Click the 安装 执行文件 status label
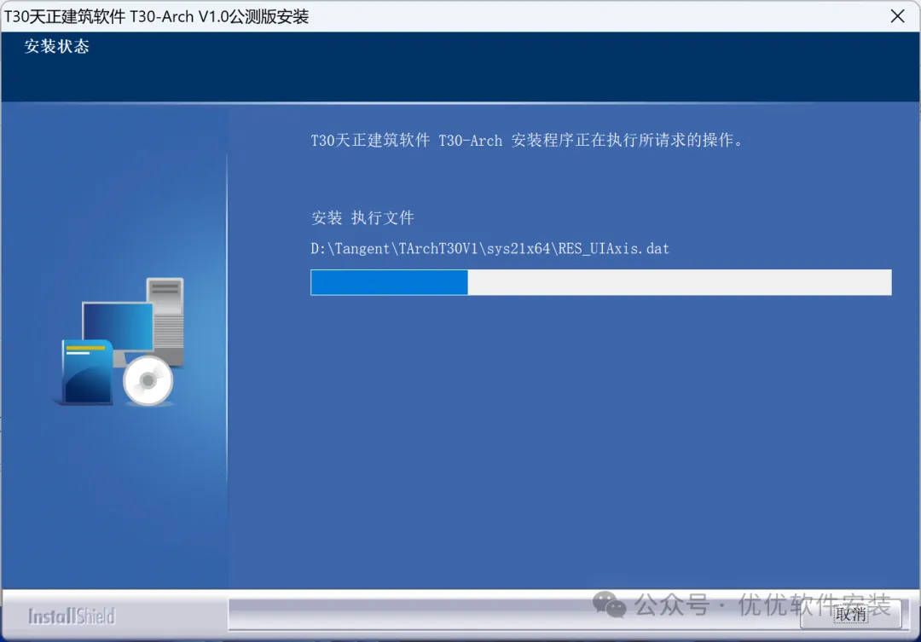 point(362,218)
